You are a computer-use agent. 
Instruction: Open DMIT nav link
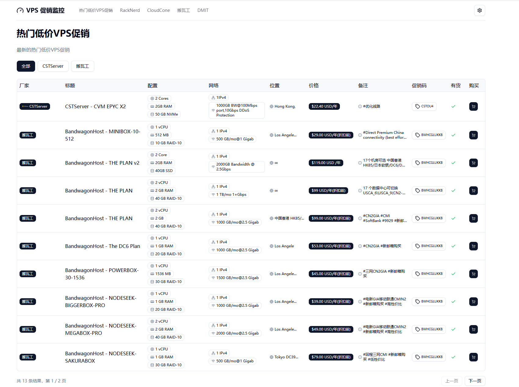click(x=203, y=10)
